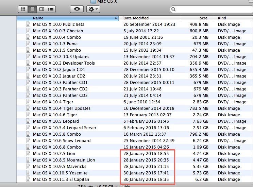This screenshot has height=187, width=253.
Task: Click Mac OS X 10.9.5 Mavericks name
Action: click(60, 167)
